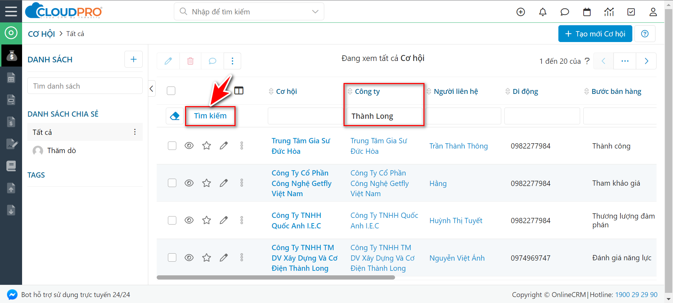Click the CloudPro logo
The image size is (673, 303).
coord(64,11)
